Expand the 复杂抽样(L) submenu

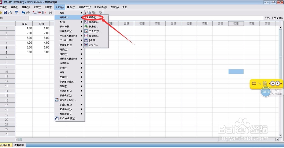coord(69,109)
